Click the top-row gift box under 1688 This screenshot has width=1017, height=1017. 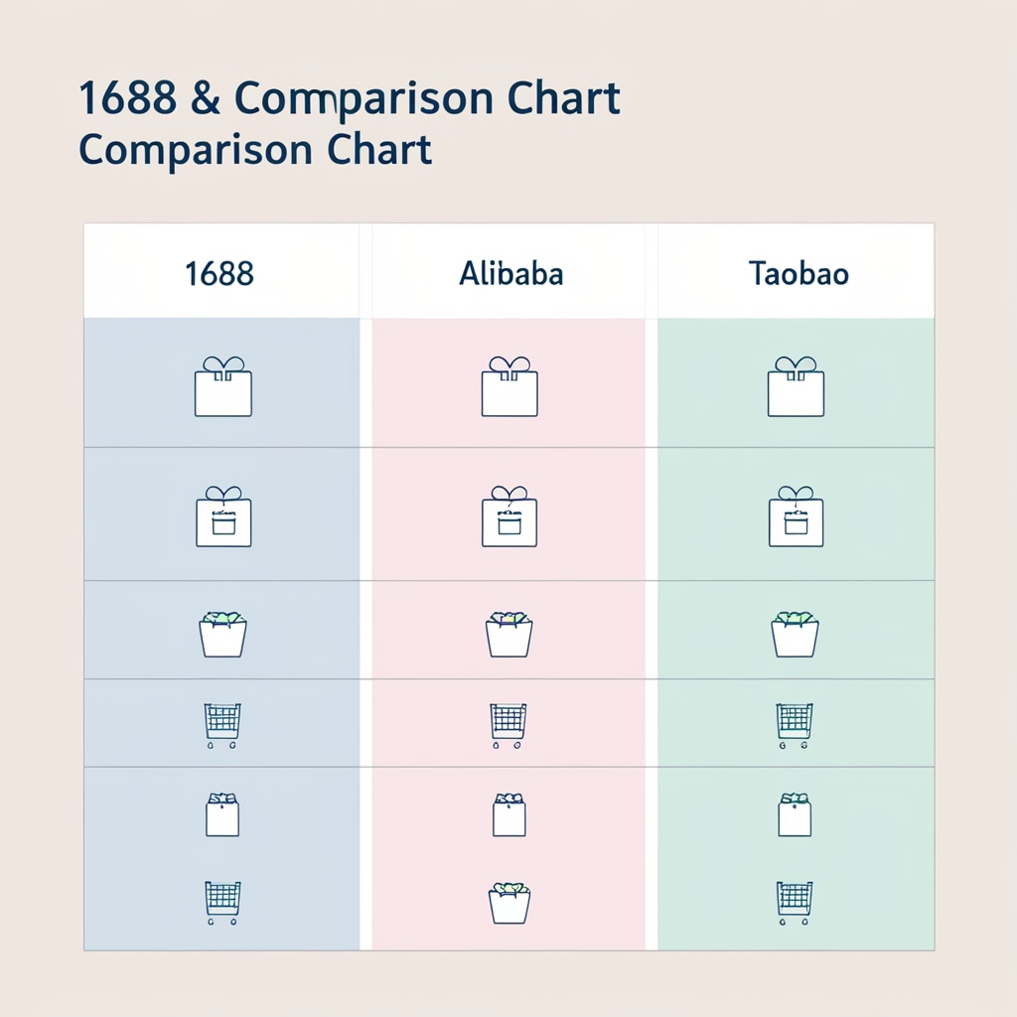point(223,386)
